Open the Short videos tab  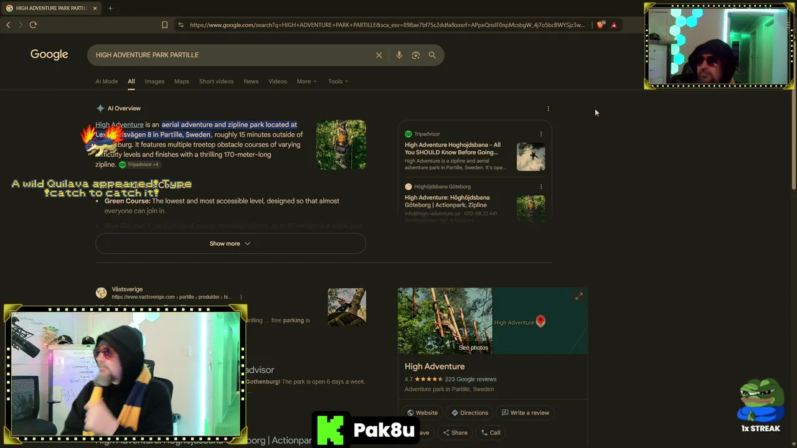point(216,82)
